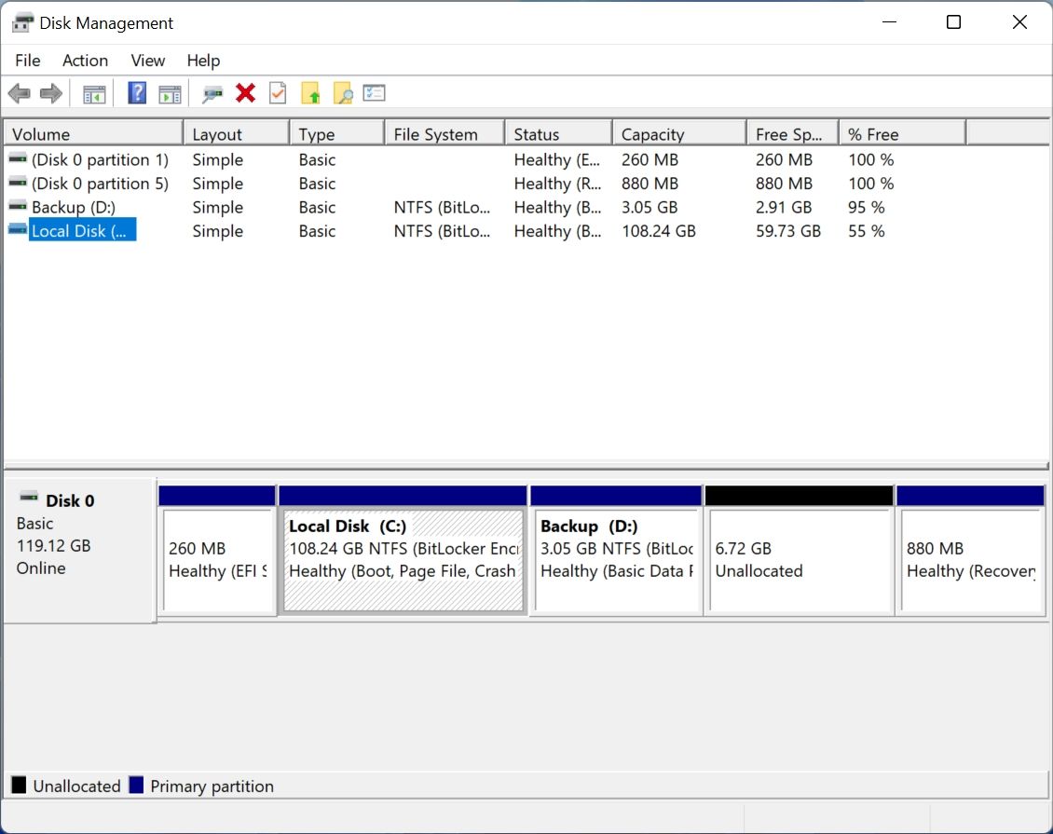Open the View menu
This screenshot has height=834, width=1053.
pos(147,60)
